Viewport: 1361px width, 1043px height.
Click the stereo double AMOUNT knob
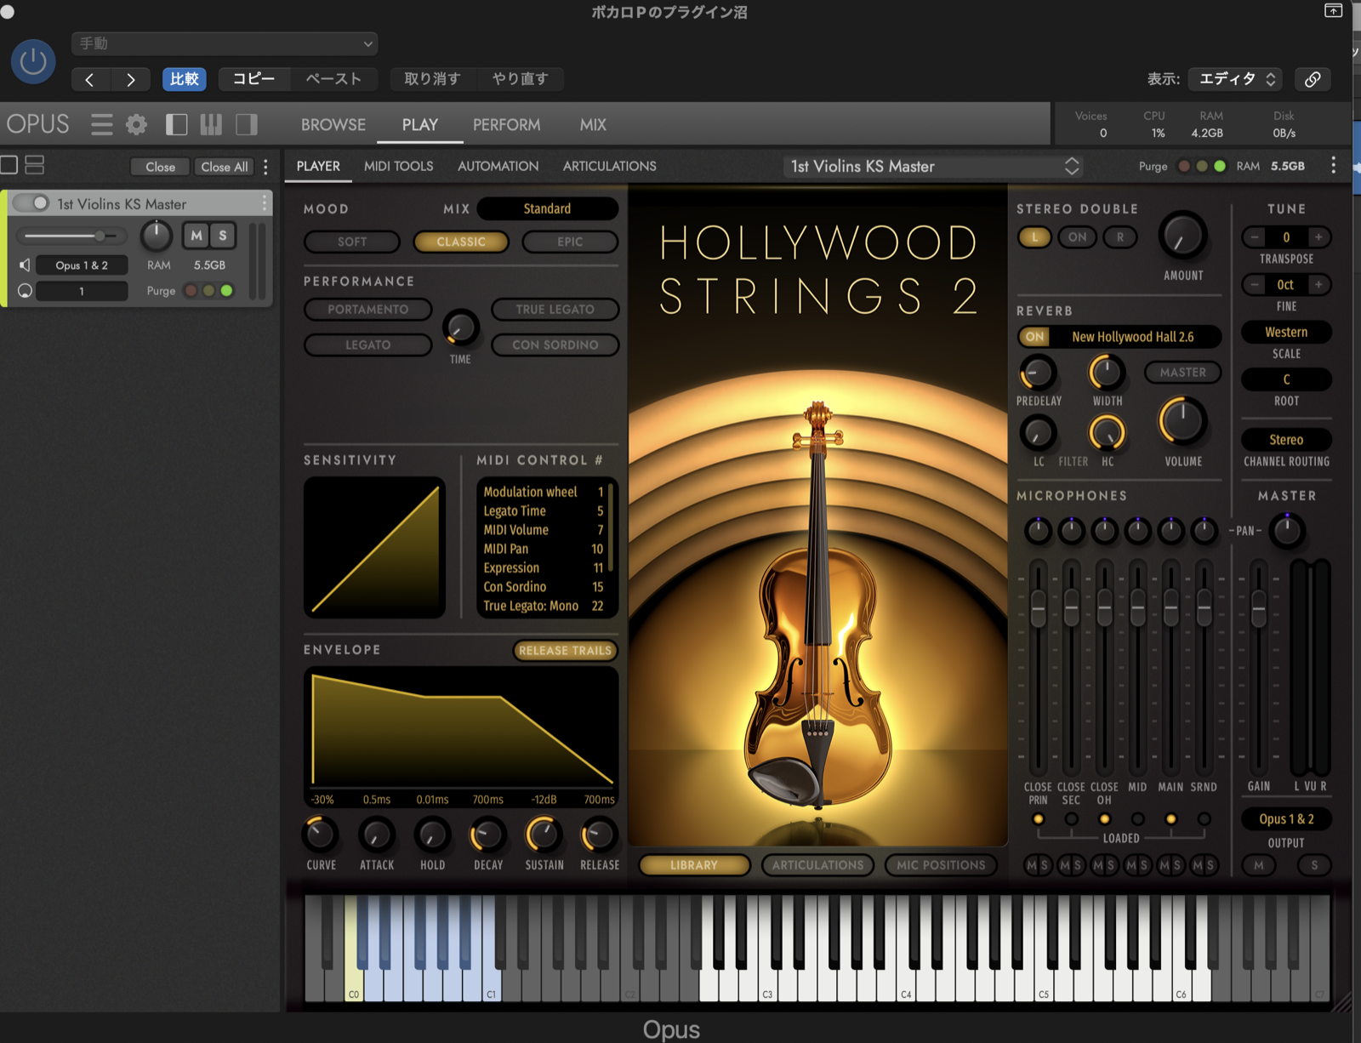click(x=1183, y=236)
